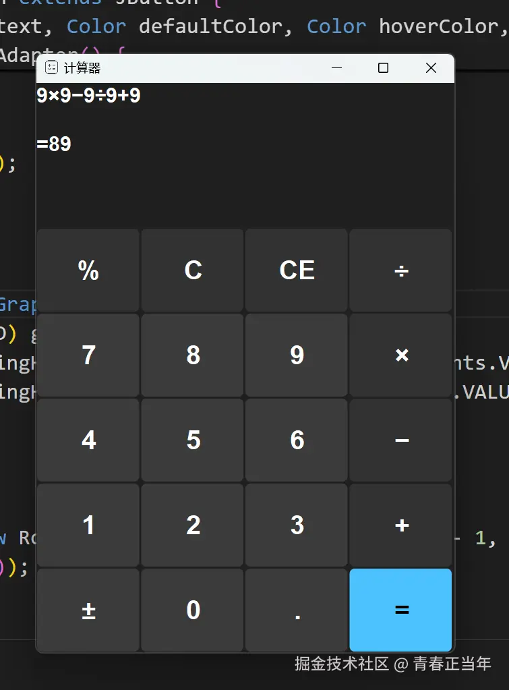The image size is (509, 690).
Task: Clear all with the C key
Action: (193, 270)
